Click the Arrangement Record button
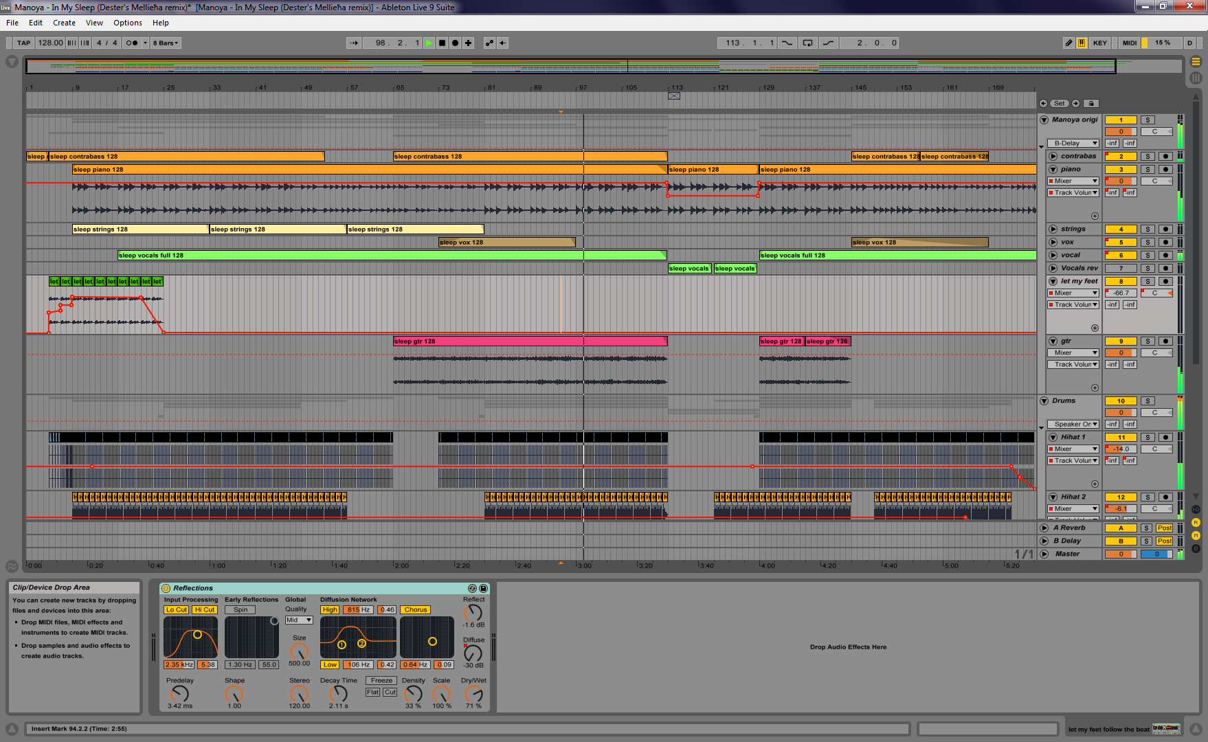This screenshot has width=1208, height=742. [455, 43]
